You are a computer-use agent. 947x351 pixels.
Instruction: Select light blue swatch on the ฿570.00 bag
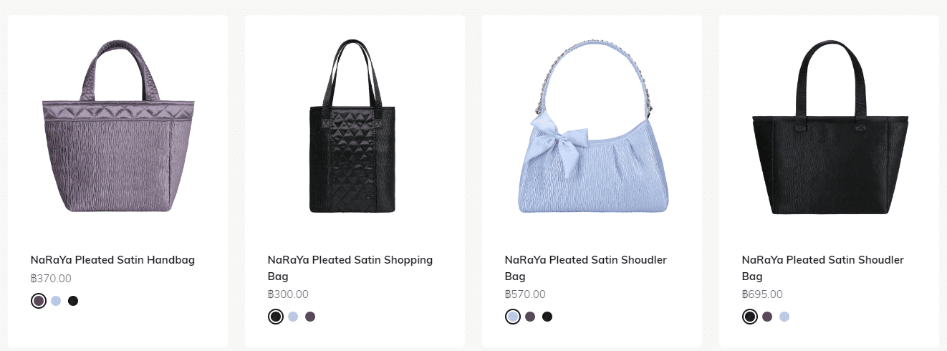(x=513, y=317)
